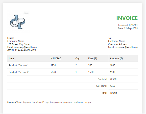Click invoice number INV-001
This screenshot has width=146, height=114.
(133, 25)
